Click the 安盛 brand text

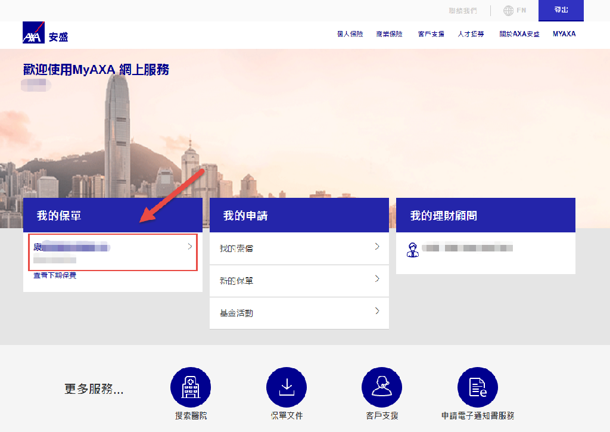(x=58, y=37)
